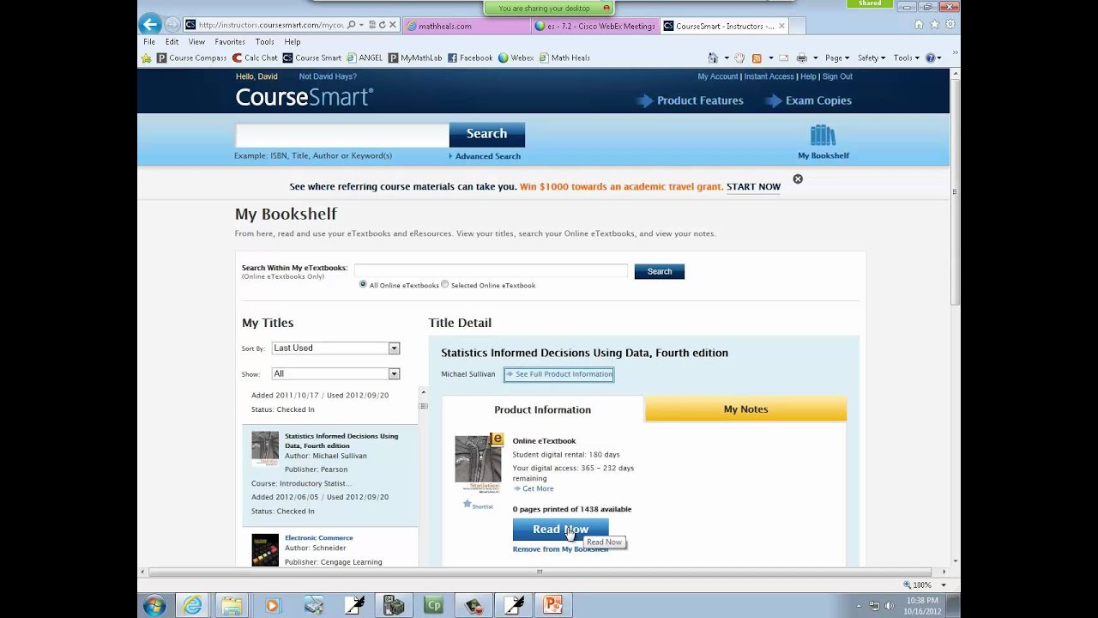Screen dimensions: 1098x618
Task: Switch to the My Notes tab
Action: (745, 409)
